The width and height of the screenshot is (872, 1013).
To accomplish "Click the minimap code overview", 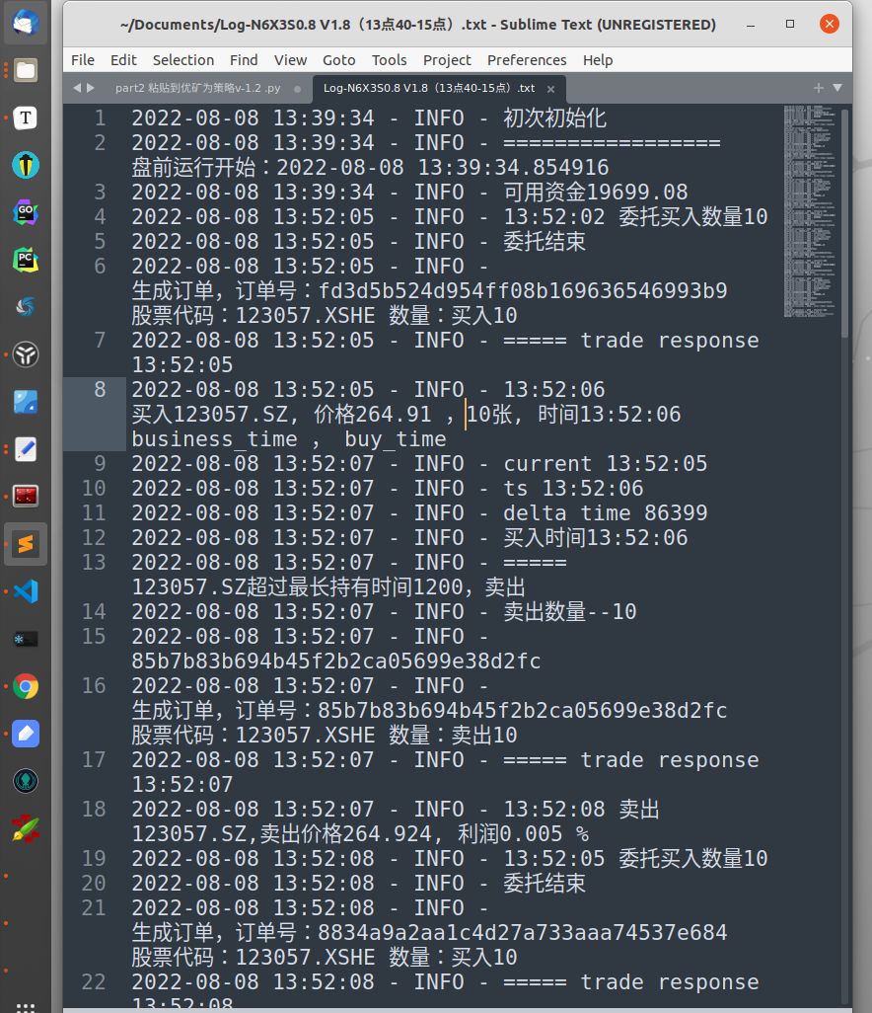I will (810, 211).
